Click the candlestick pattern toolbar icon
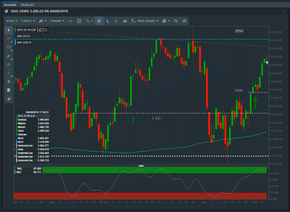Viewport: 290px width, 212px height. (x=125, y=21)
